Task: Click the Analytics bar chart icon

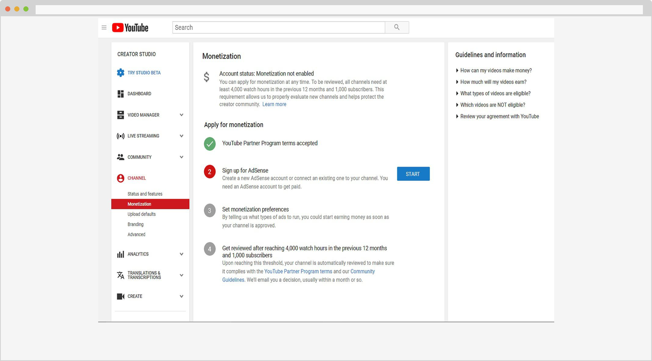Action: coord(120,254)
